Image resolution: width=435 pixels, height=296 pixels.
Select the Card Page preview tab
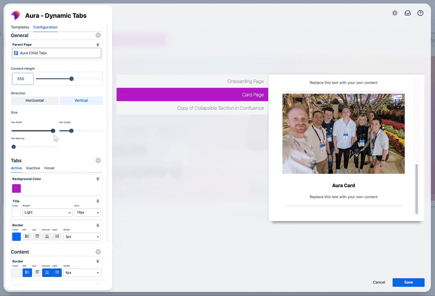(x=192, y=95)
